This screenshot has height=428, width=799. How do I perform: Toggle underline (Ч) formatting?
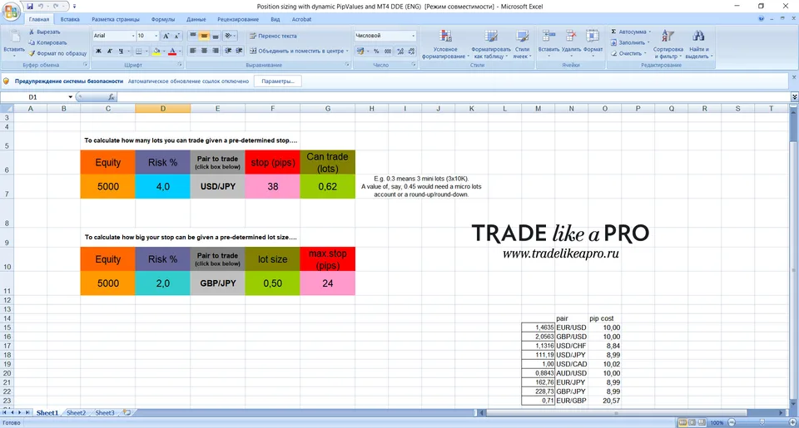coord(121,51)
